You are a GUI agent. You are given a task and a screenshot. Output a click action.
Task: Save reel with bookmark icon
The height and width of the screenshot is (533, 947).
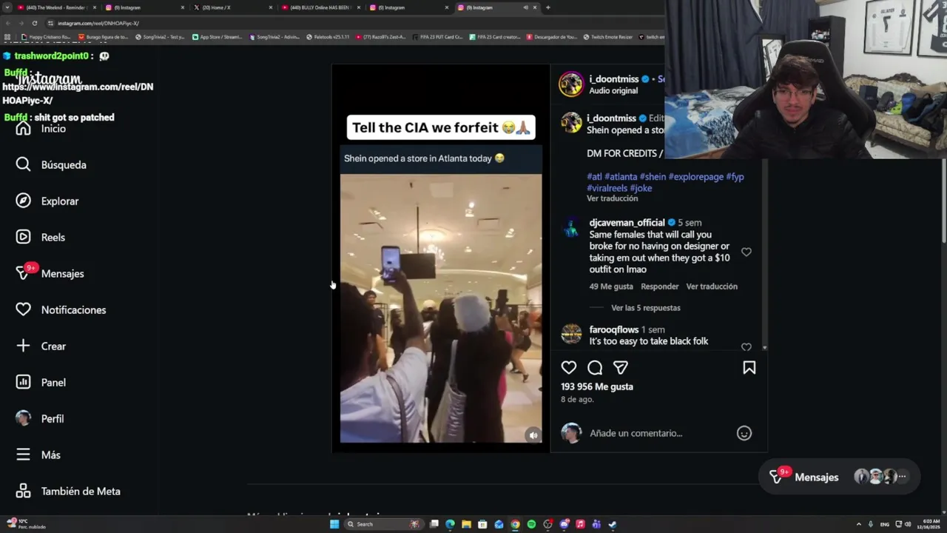[x=749, y=368]
